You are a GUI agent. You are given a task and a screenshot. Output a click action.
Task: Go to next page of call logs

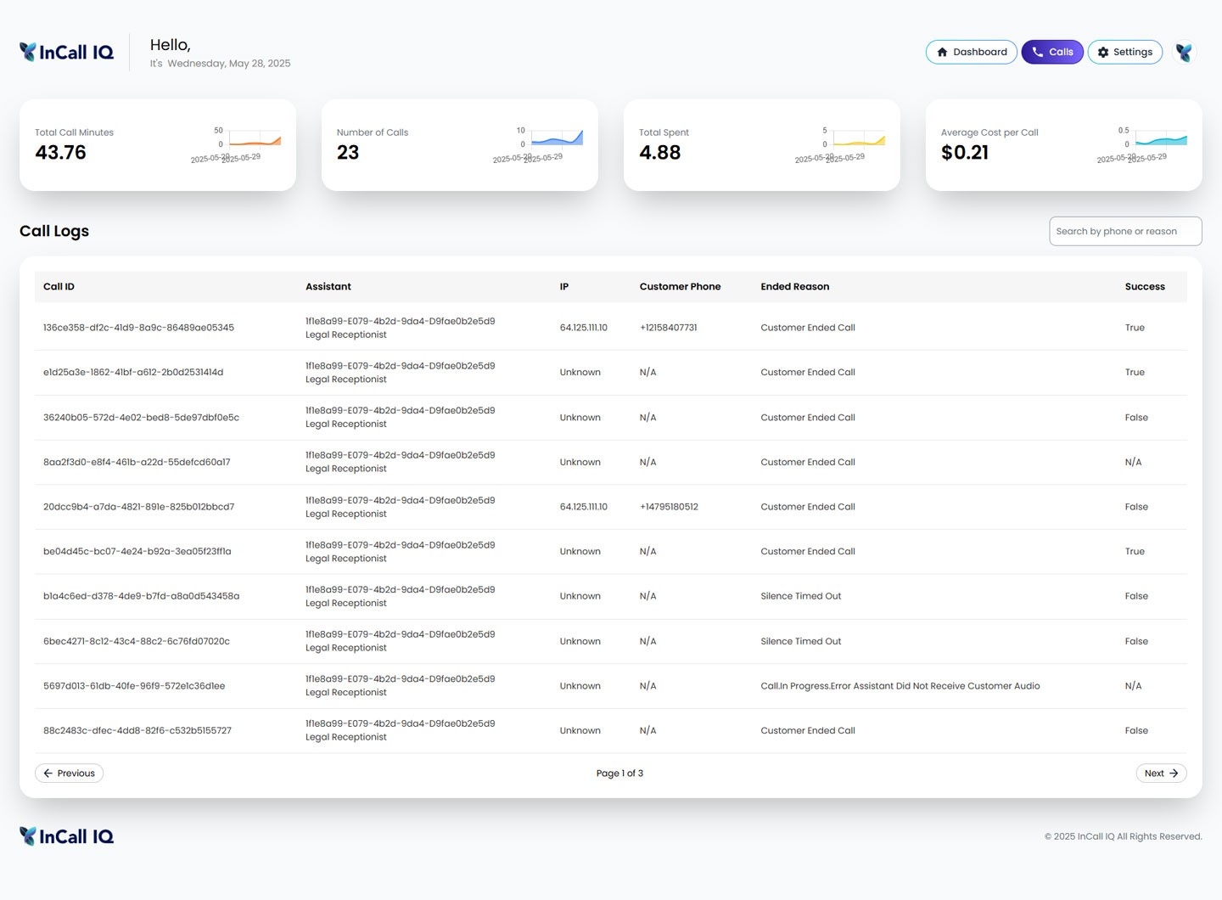(x=1160, y=773)
